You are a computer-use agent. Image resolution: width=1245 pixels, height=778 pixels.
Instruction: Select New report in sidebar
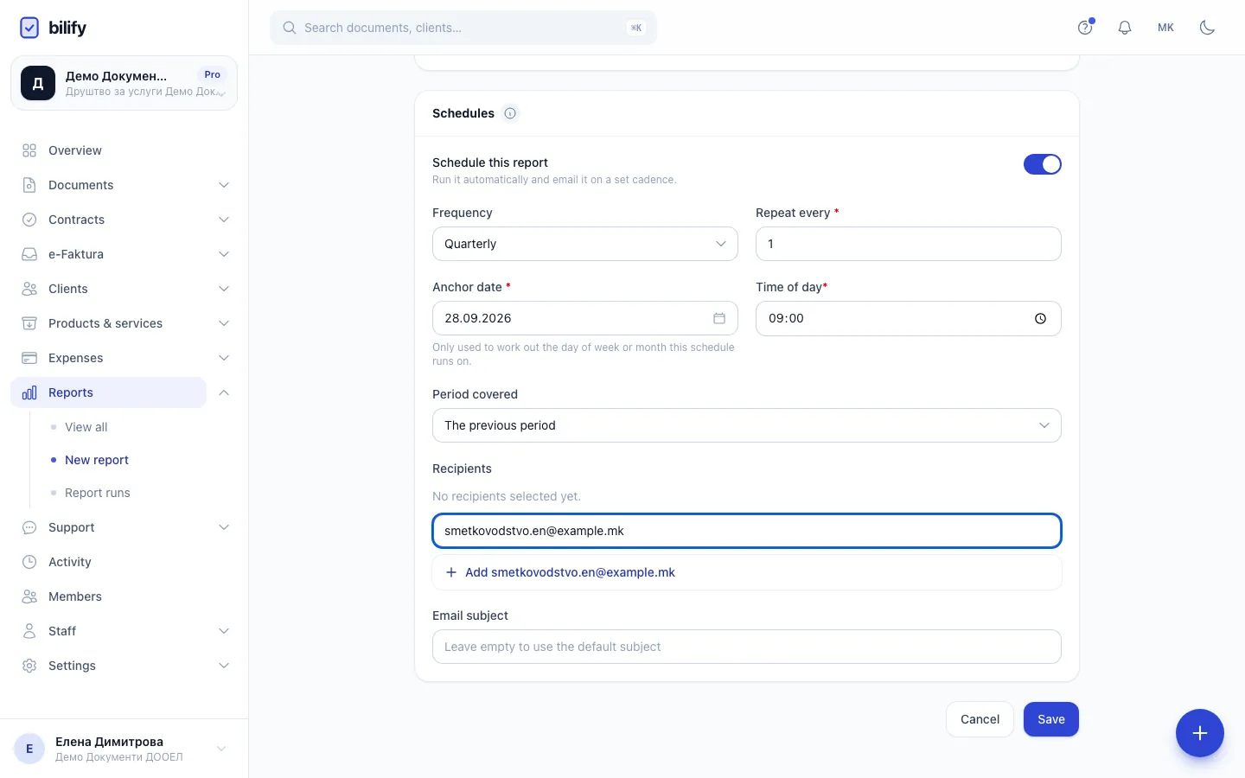pyautogui.click(x=97, y=460)
